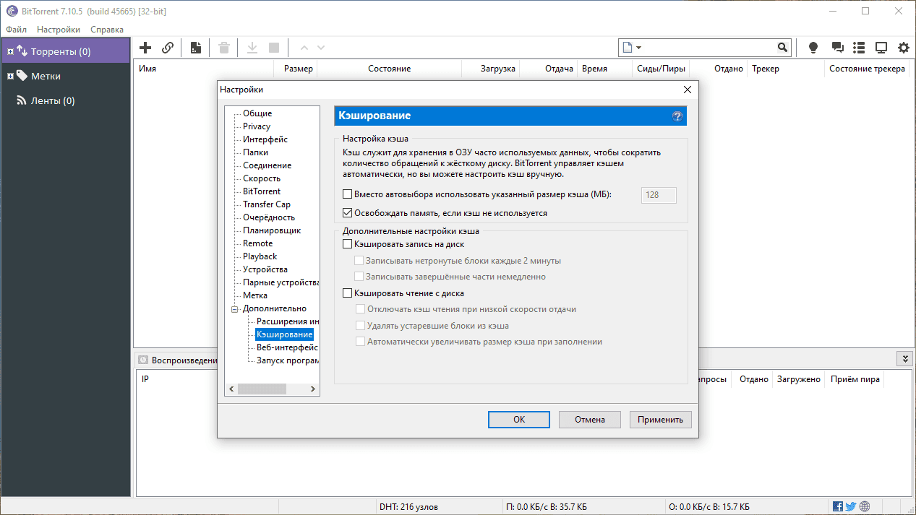Click the Stop torrent square icon
The height and width of the screenshot is (515, 916).
[273, 48]
